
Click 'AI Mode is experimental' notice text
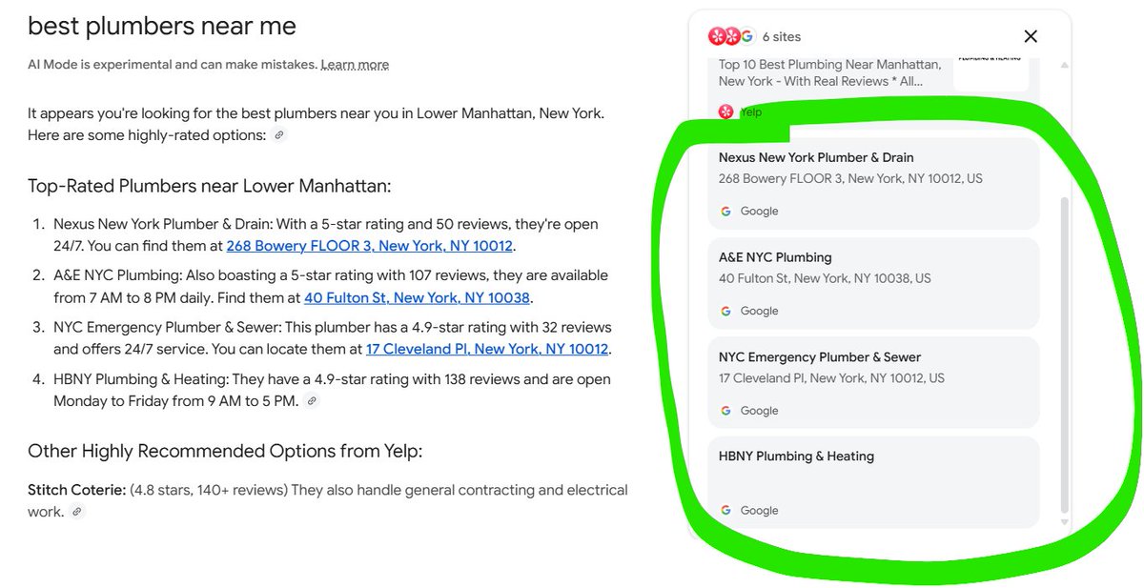(173, 65)
